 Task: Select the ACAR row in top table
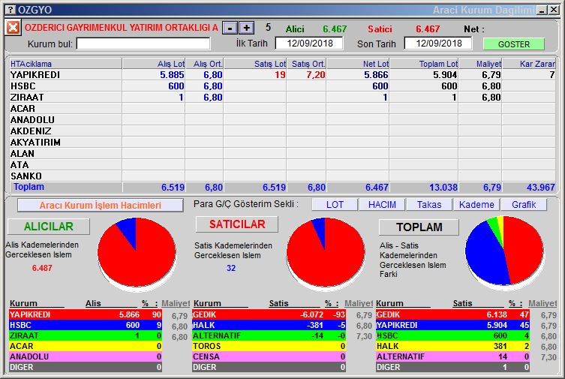[x=282, y=108]
